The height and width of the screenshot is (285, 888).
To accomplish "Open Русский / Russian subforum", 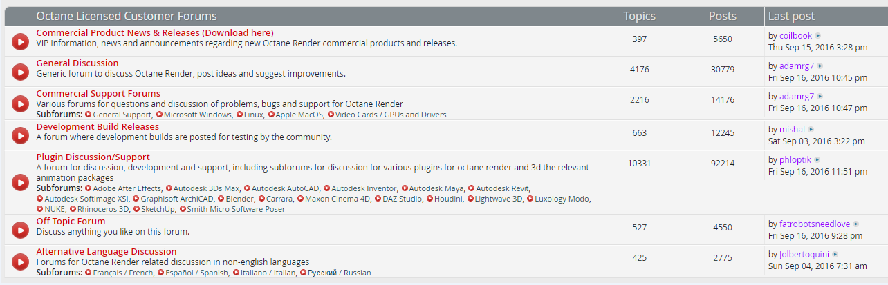I will point(339,273).
